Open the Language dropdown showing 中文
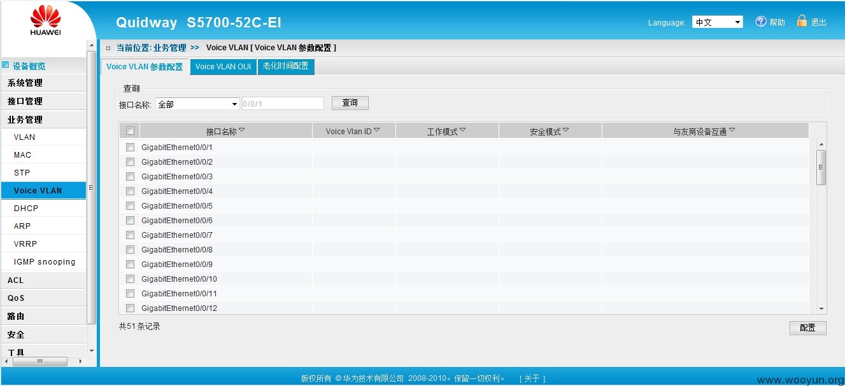The image size is (845, 386). pos(718,22)
